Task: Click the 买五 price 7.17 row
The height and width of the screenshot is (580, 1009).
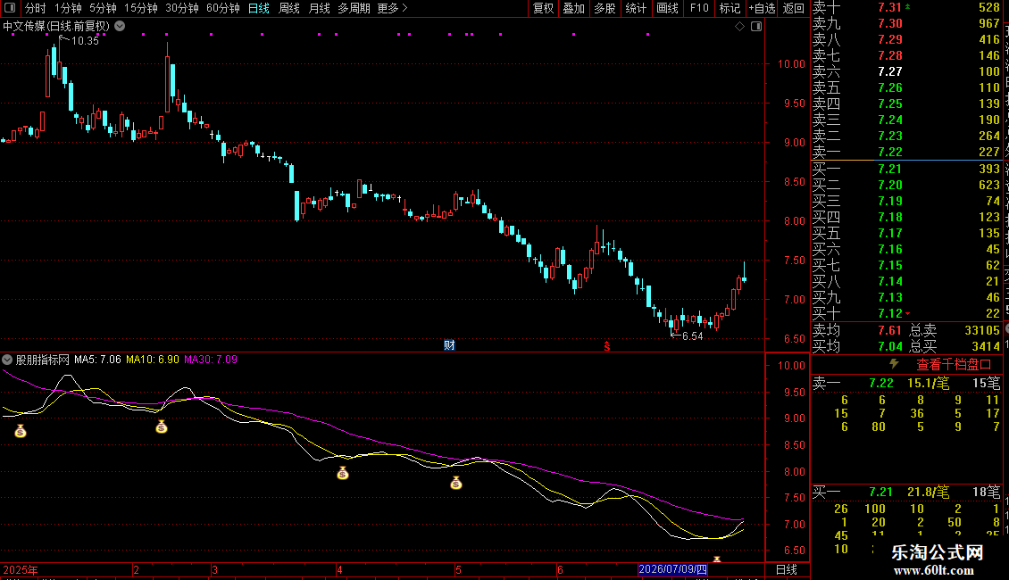Action: [x=906, y=233]
